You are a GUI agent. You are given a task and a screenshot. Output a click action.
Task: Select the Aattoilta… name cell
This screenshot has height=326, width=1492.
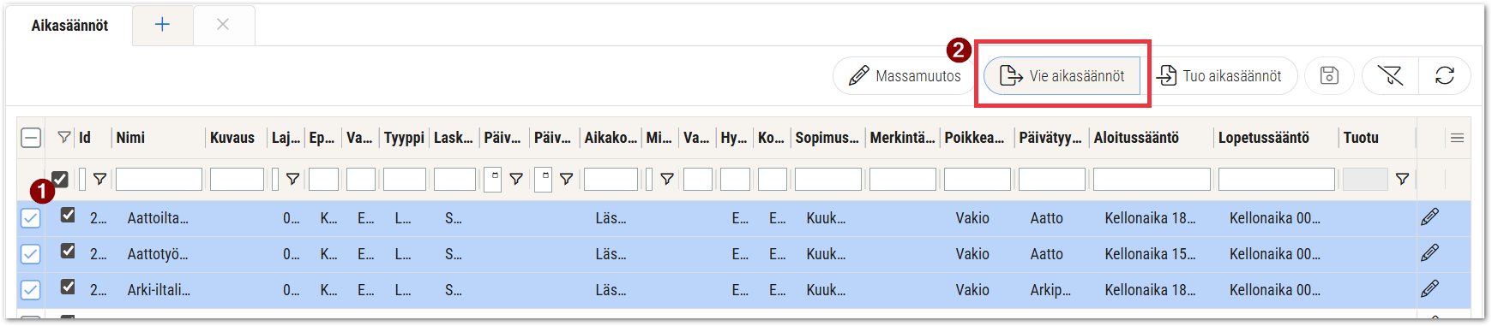pyautogui.click(x=158, y=218)
